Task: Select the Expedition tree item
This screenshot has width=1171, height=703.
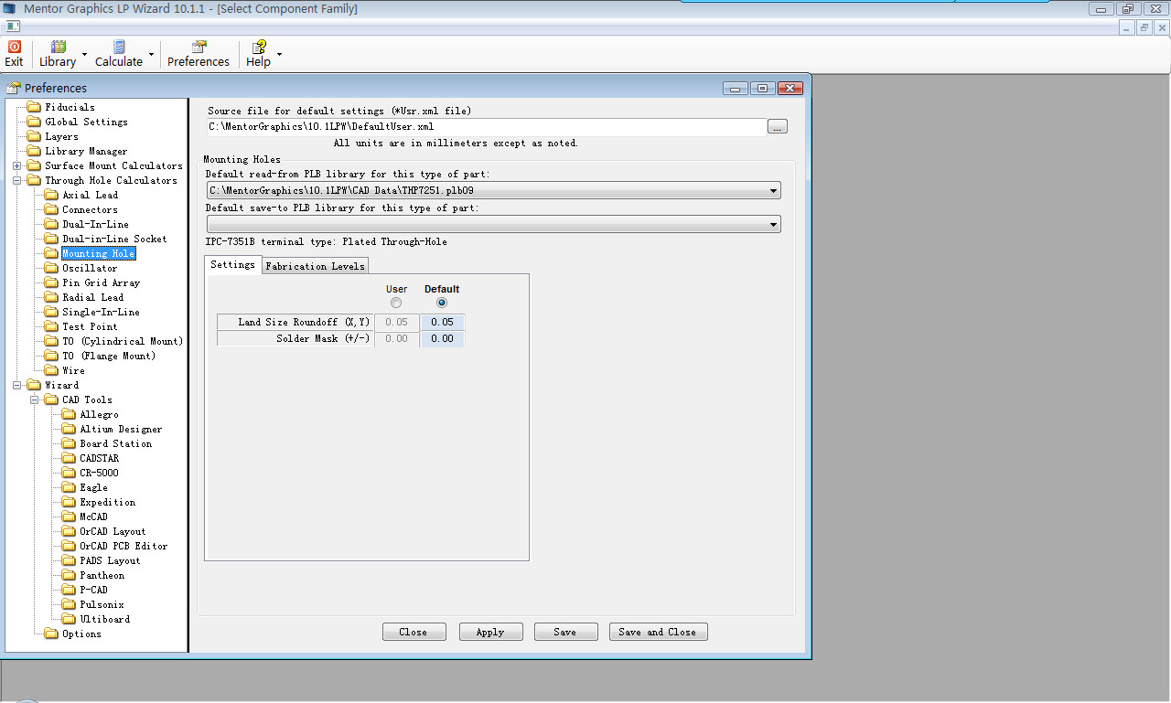Action: click(108, 502)
